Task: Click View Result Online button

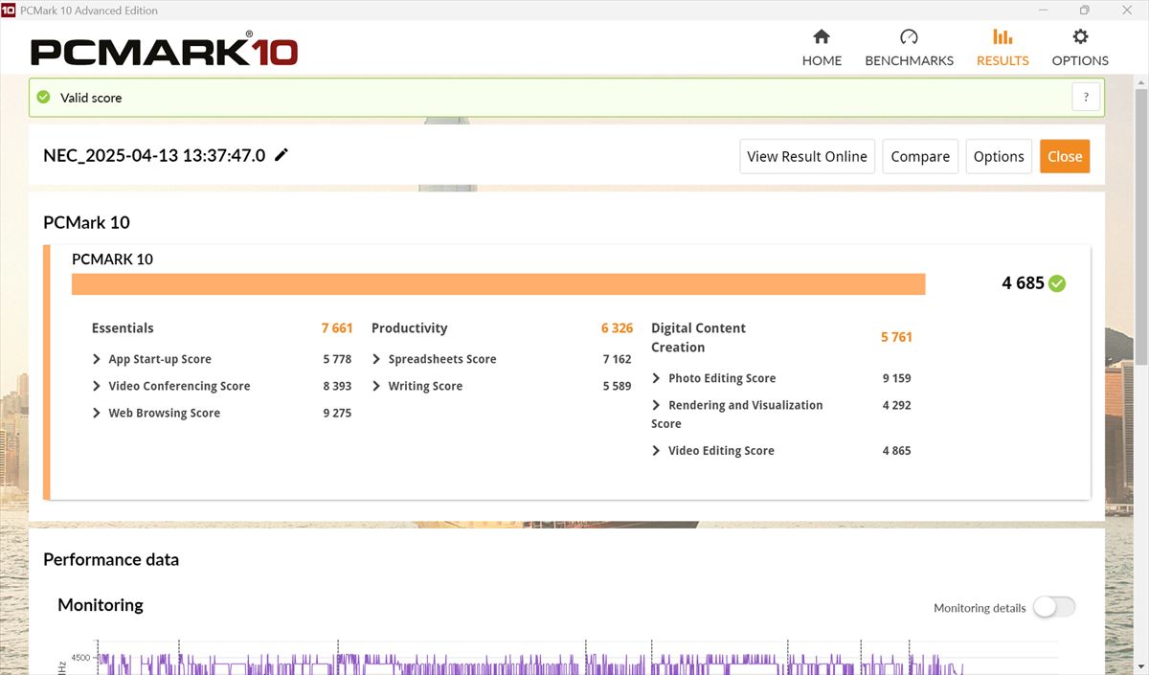Action: [807, 156]
